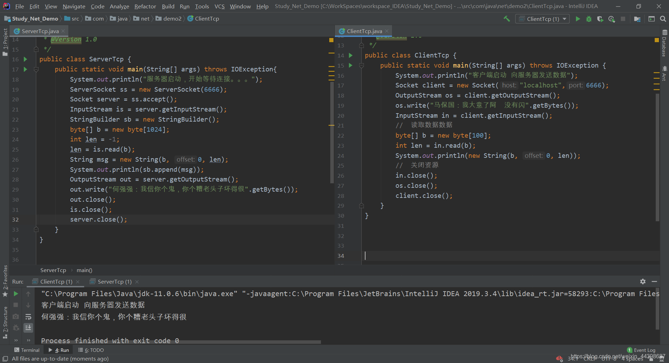Open Search Everywhere with the magnifier icon
Viewport: 669px width, 363px height.
663,19
